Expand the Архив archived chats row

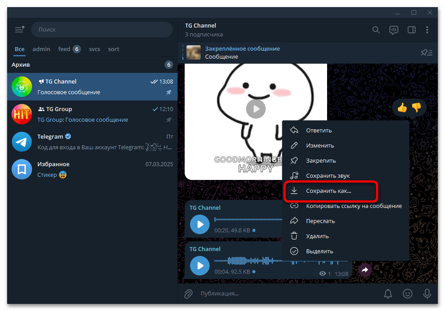point(92,65)
